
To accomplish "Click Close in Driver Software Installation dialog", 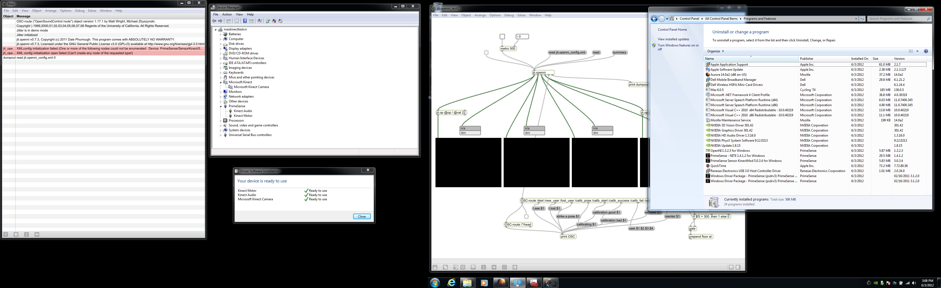I will [x=362, y=216].
